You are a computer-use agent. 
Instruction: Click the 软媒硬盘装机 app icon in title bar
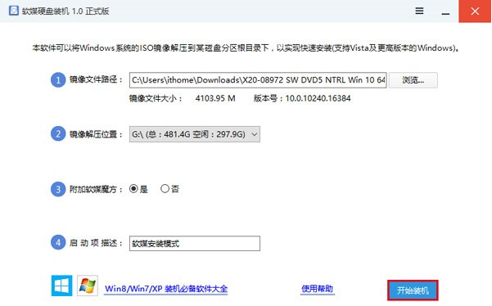tap(14, 11)
